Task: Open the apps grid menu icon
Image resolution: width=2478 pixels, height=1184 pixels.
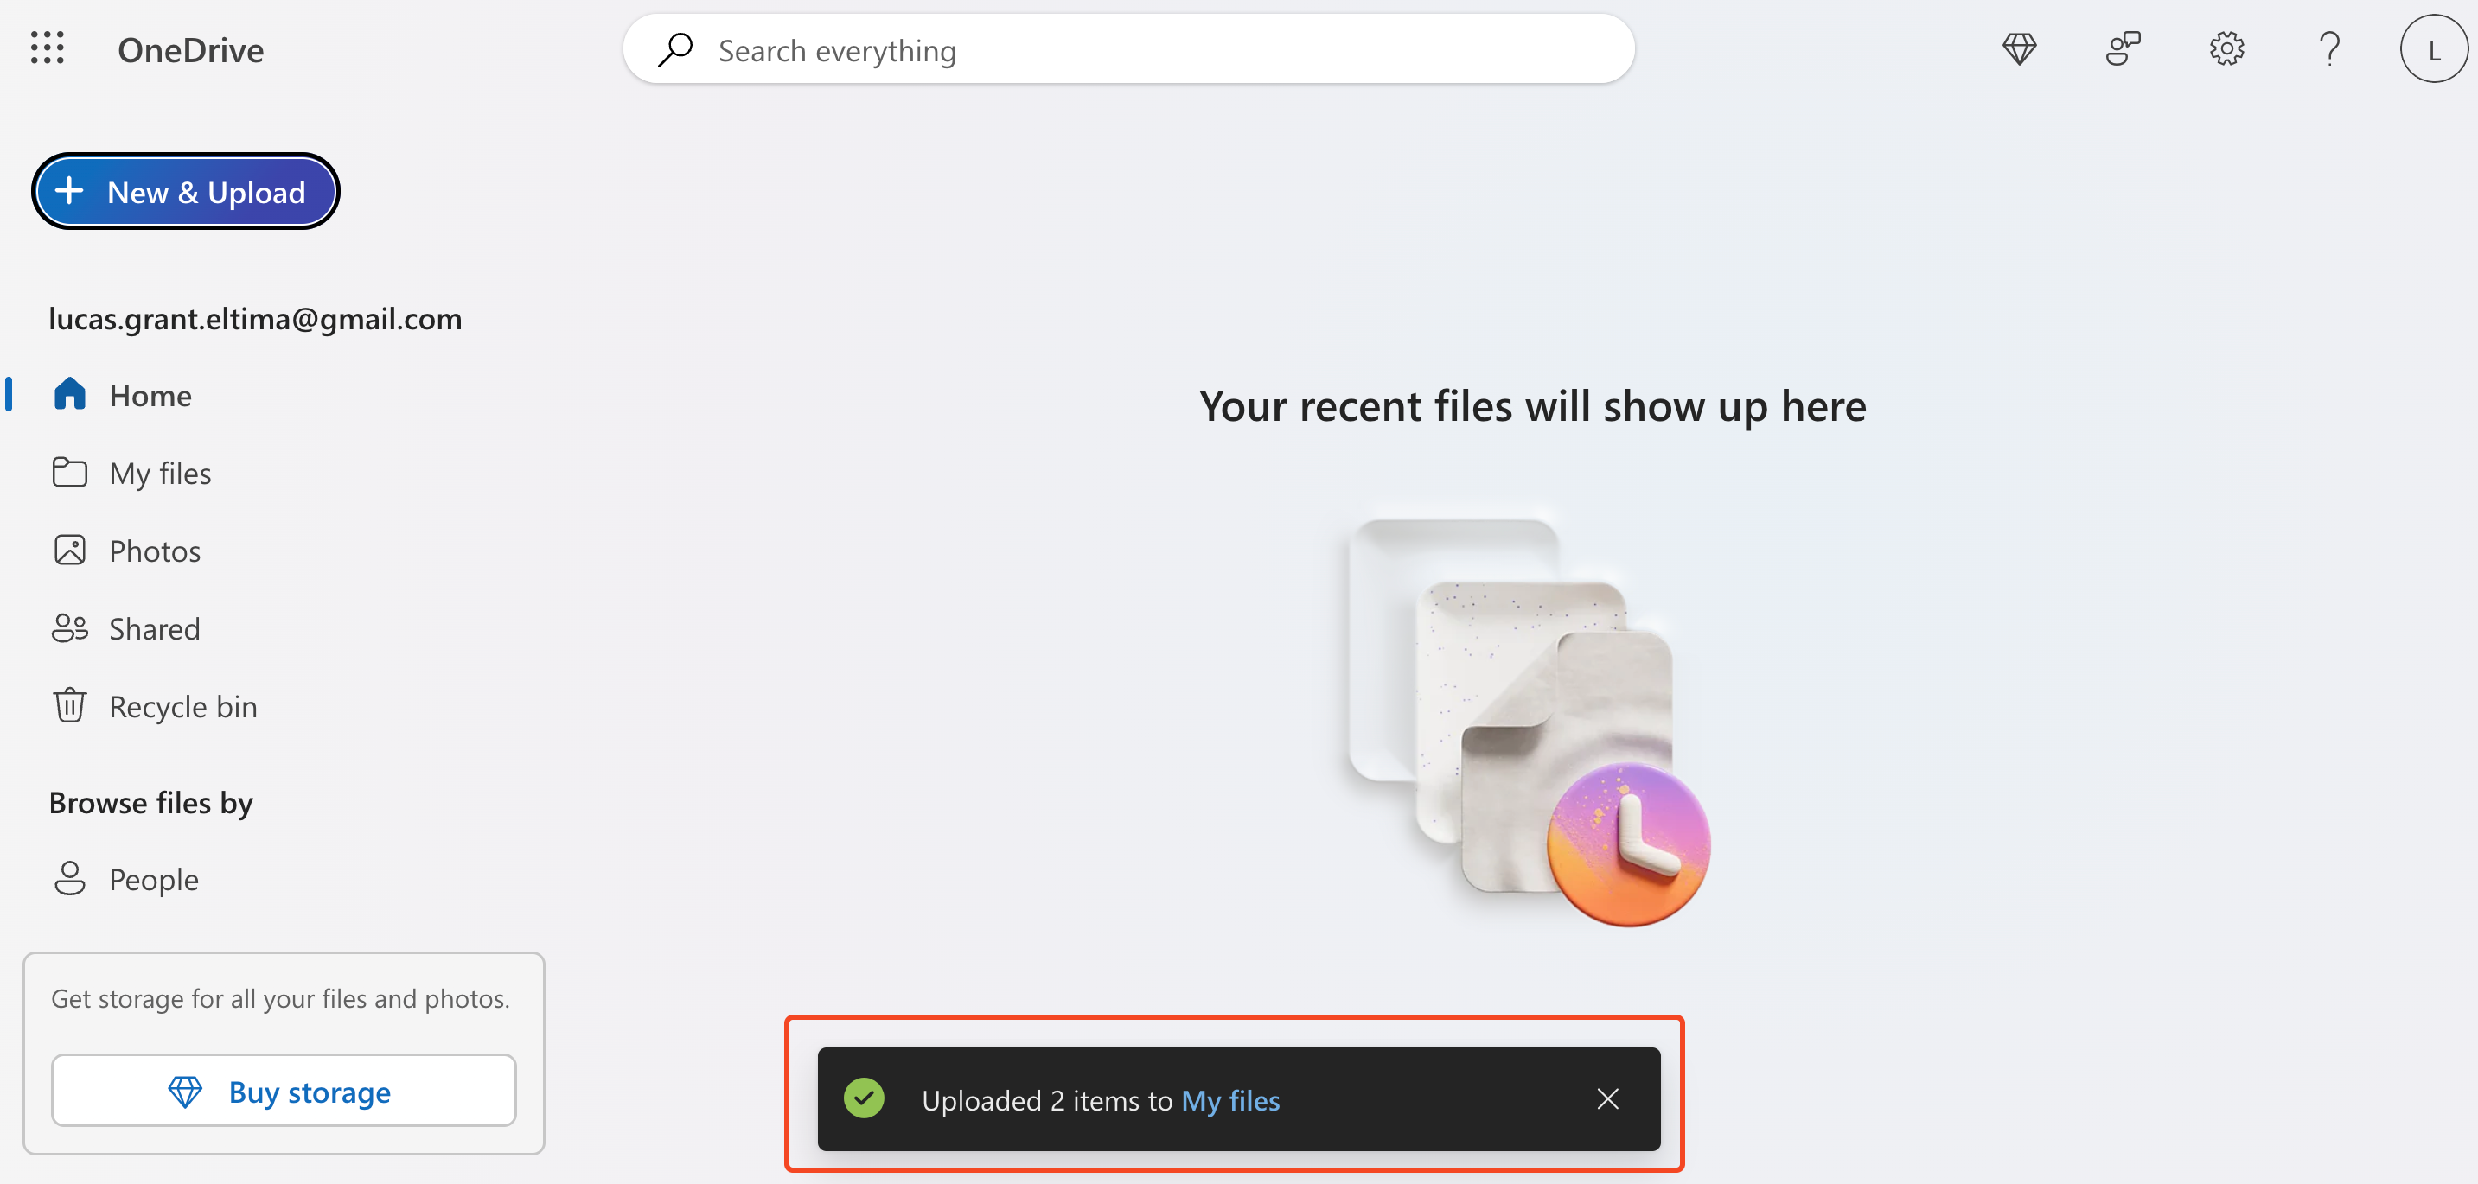Action: pos(46,48)
